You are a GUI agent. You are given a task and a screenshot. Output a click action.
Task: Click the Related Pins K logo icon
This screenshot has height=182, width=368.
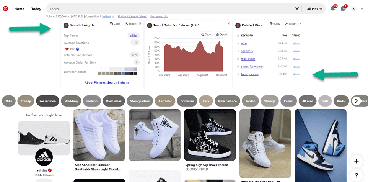tap(238, 25)
